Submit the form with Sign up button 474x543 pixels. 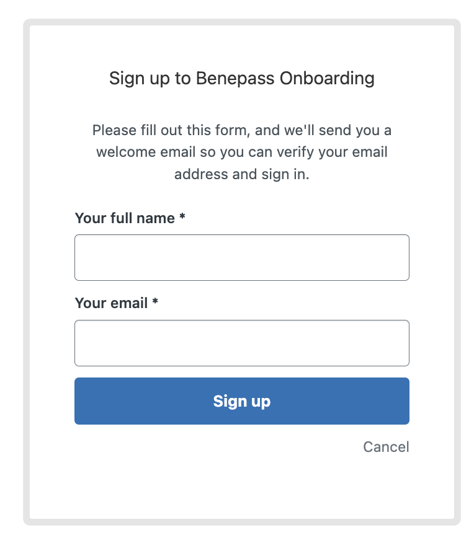click(x=241, y=401)
